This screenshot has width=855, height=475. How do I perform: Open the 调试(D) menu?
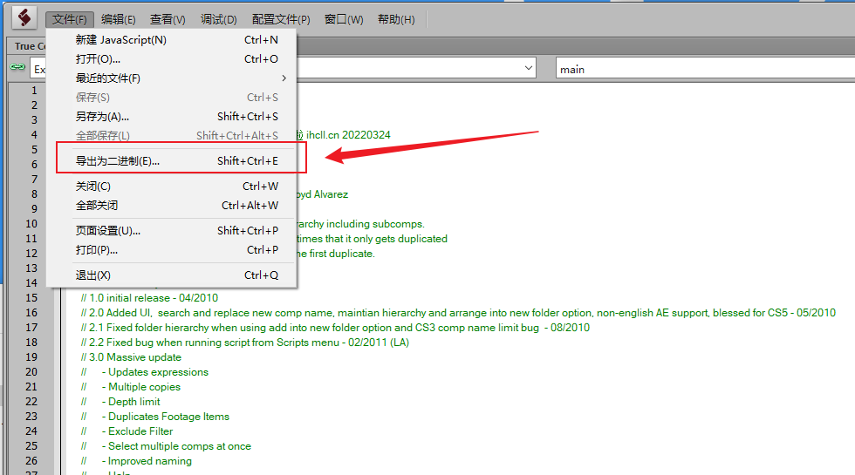(x=219, y=19)
